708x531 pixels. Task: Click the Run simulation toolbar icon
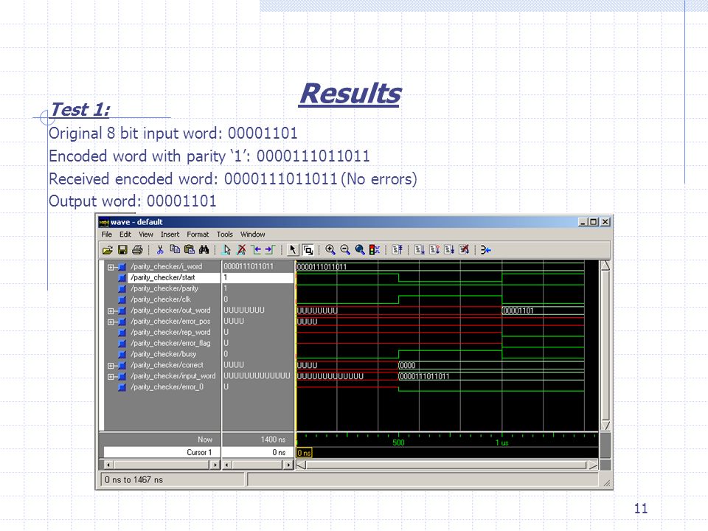420,250
